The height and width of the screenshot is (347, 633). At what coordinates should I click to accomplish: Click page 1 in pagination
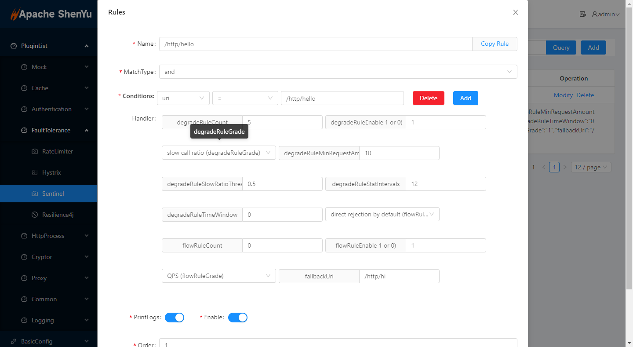click(554, 167)
